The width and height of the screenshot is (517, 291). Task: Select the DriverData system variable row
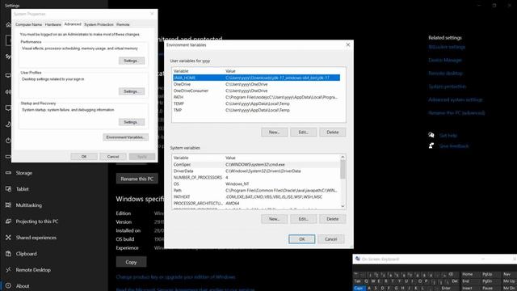click(x=256, y=171)
